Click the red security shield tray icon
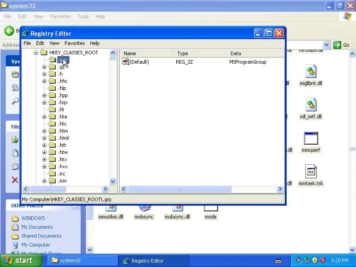Image resolution: width=356 pixels, height=267 pixels. tap(323, 260)
